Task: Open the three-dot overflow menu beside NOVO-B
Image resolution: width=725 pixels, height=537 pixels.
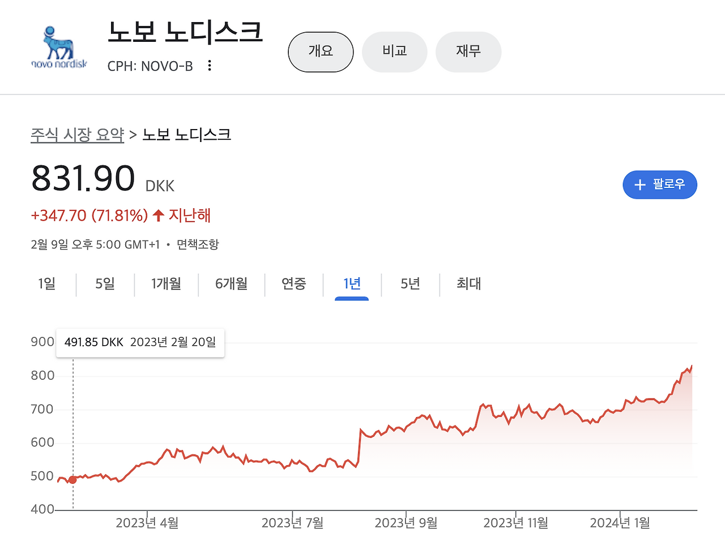Action: coord(209,65)
